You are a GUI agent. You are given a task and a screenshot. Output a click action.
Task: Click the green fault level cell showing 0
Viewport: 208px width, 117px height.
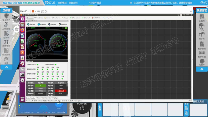pyautogui.click(x=40, y=86)
